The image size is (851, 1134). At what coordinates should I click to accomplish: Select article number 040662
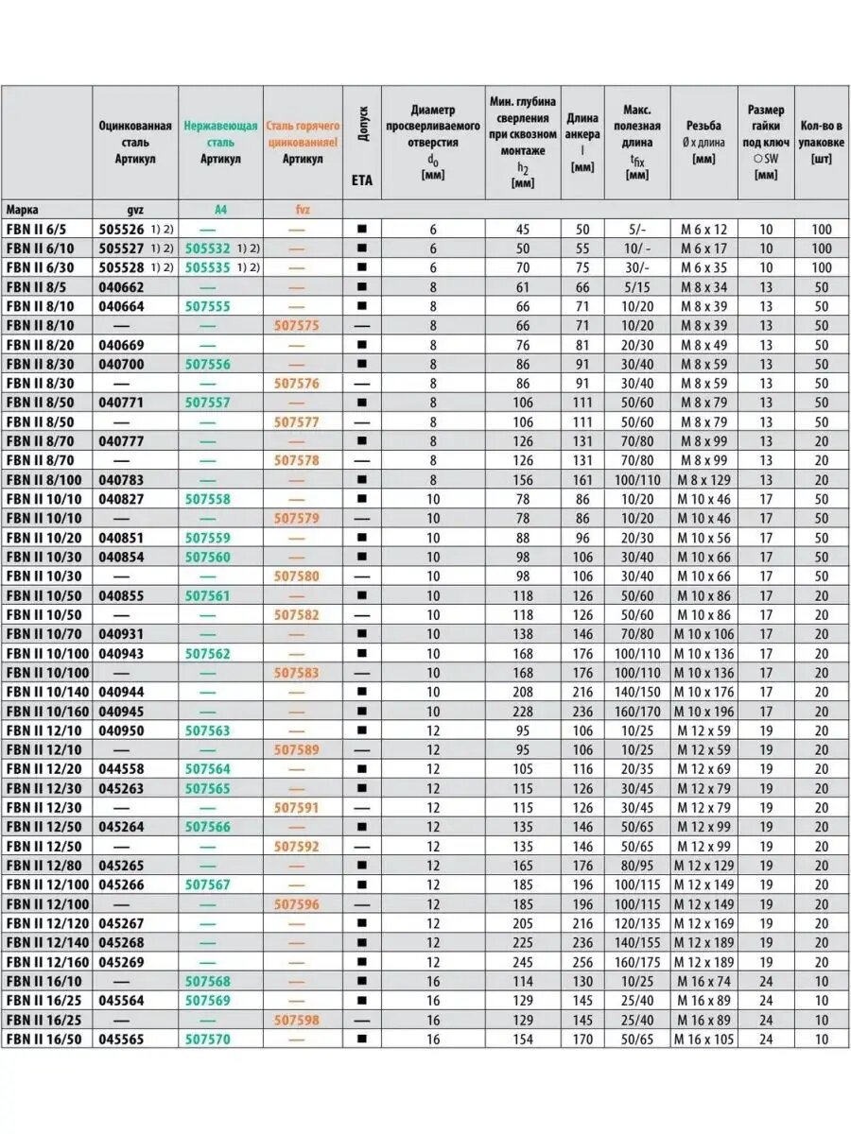(x=121, y=286)
